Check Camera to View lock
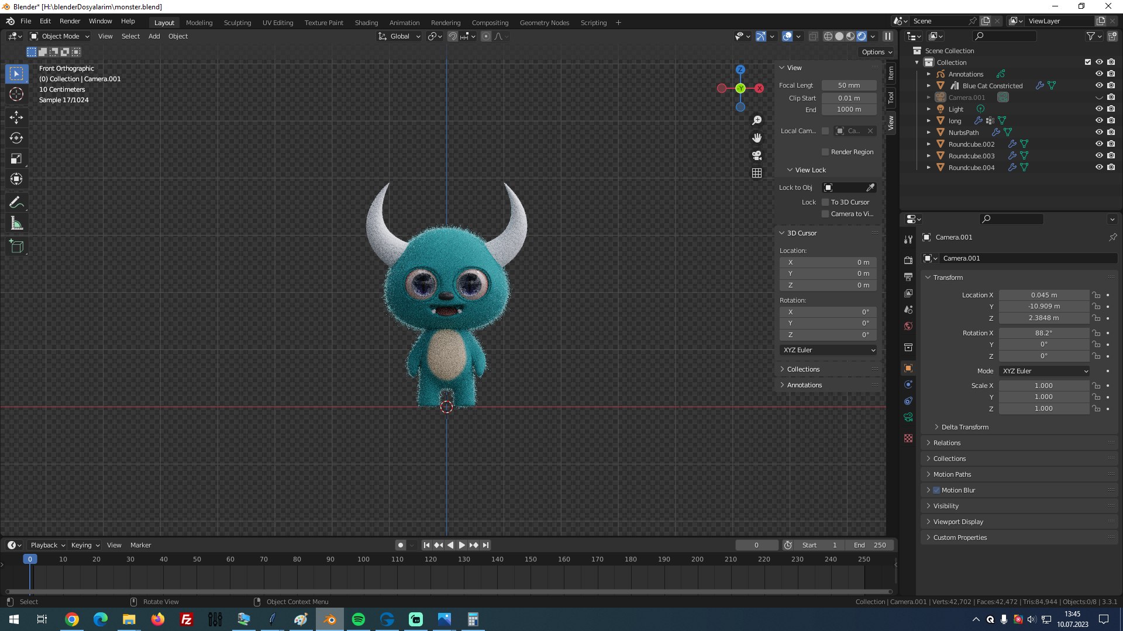This screenshot has width=1123, height=631. tap(825, 214)
